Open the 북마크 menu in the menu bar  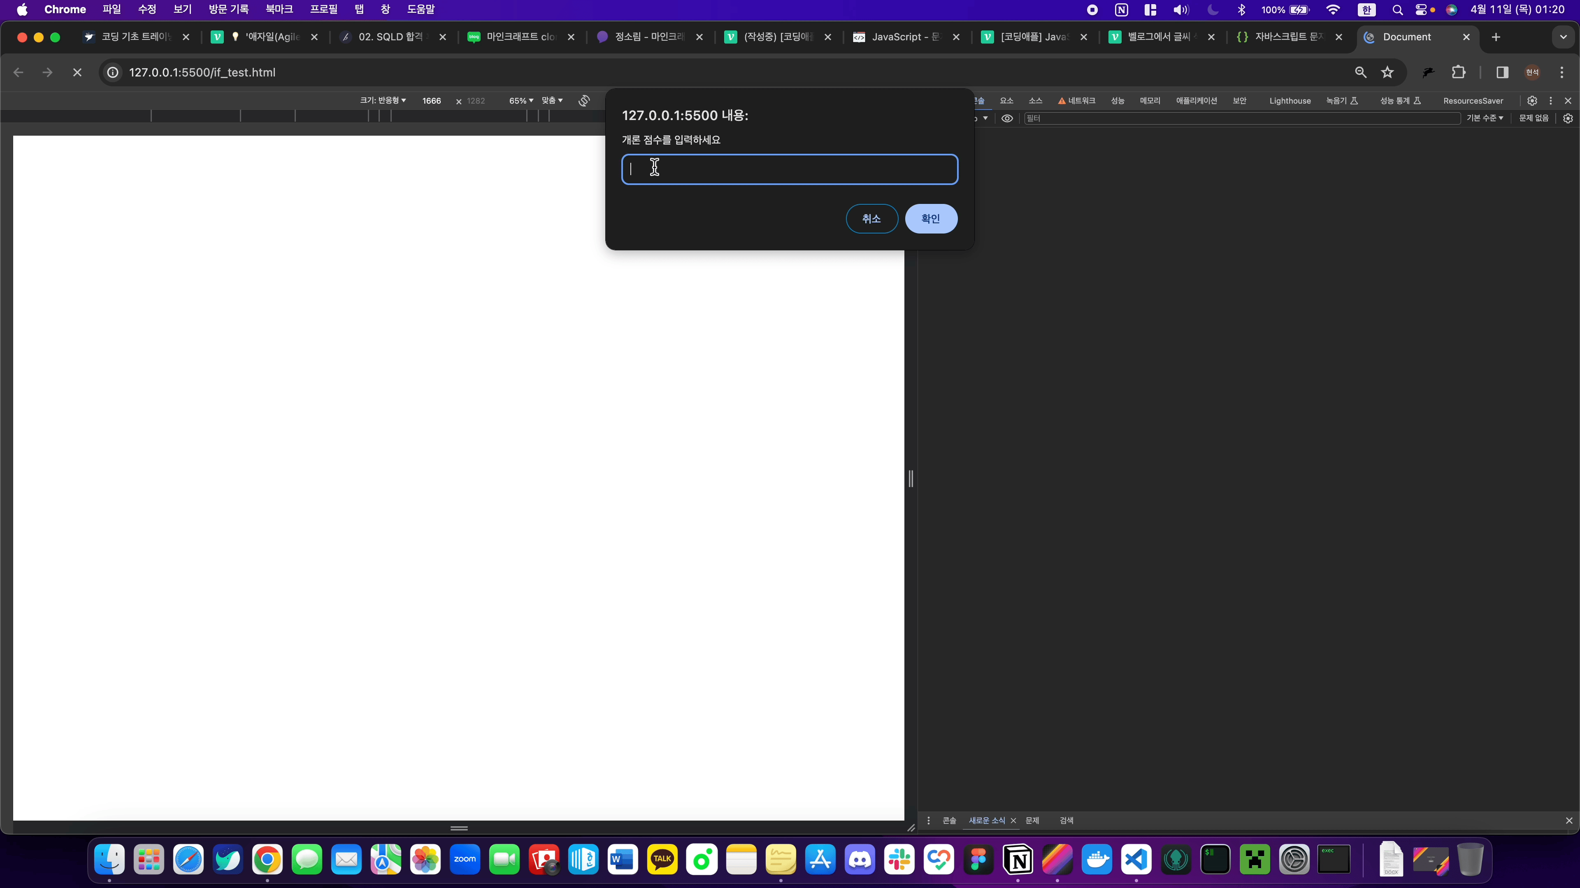[279, 9]
